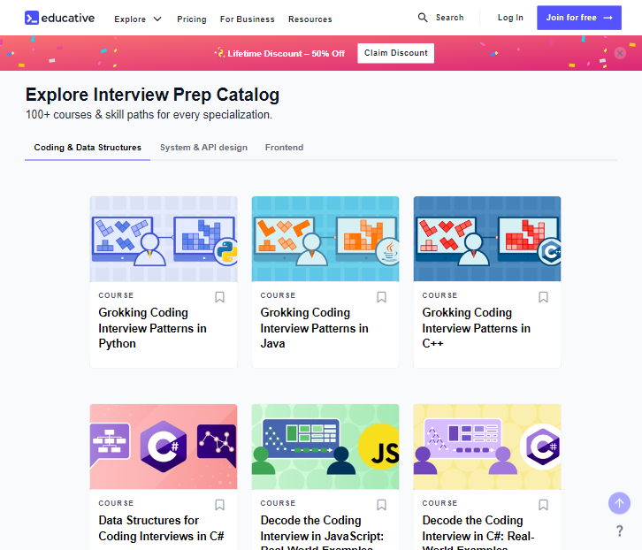Image resolution: width=642 pixels, height=550 pixels.
Task: Open the Resources menu
Action: coord(310,19)
